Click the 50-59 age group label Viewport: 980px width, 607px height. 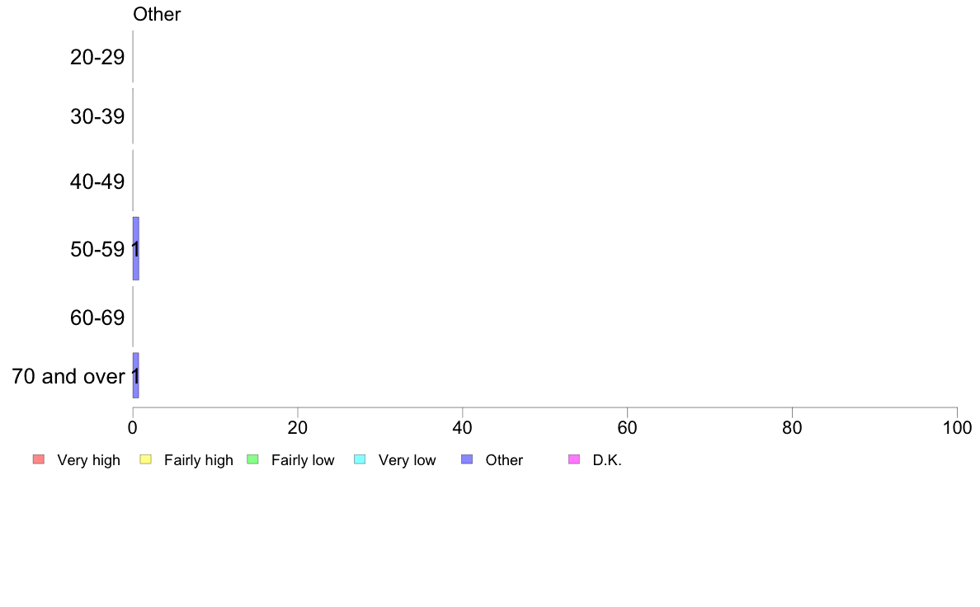coord(97,249)
